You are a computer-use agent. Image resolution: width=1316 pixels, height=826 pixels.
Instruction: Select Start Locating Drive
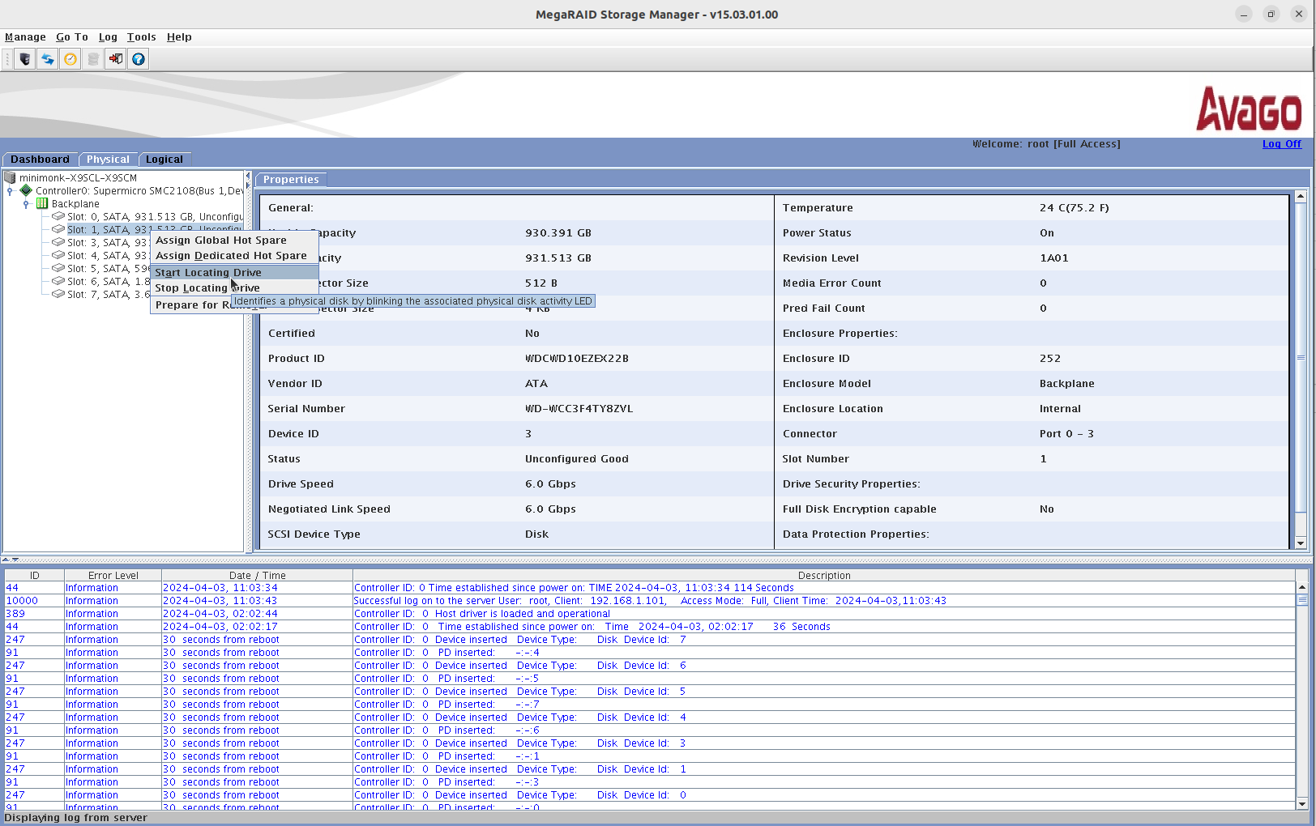(x=234, y=273)
